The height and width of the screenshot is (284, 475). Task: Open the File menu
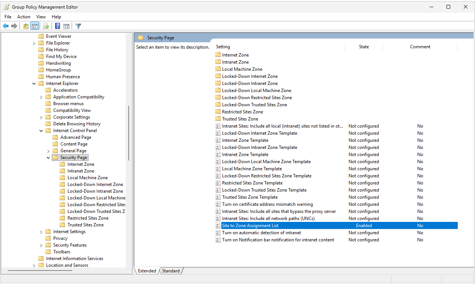tap(8, 17)
